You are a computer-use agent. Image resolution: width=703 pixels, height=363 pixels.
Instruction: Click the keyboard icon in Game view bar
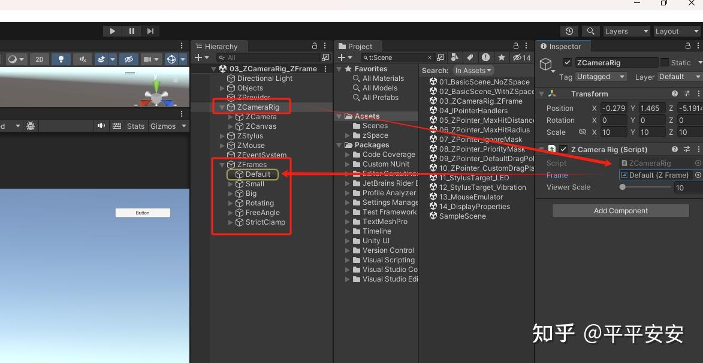[x=116, y=126]
